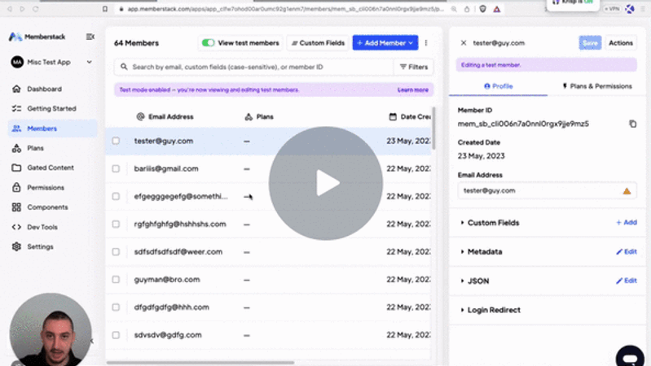Check the sdvsdv@gdfg.com row checkbox

(116, 335)
